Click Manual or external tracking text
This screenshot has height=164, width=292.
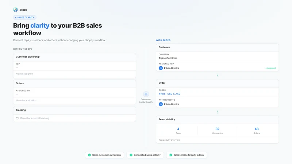(x=34, y=118)
